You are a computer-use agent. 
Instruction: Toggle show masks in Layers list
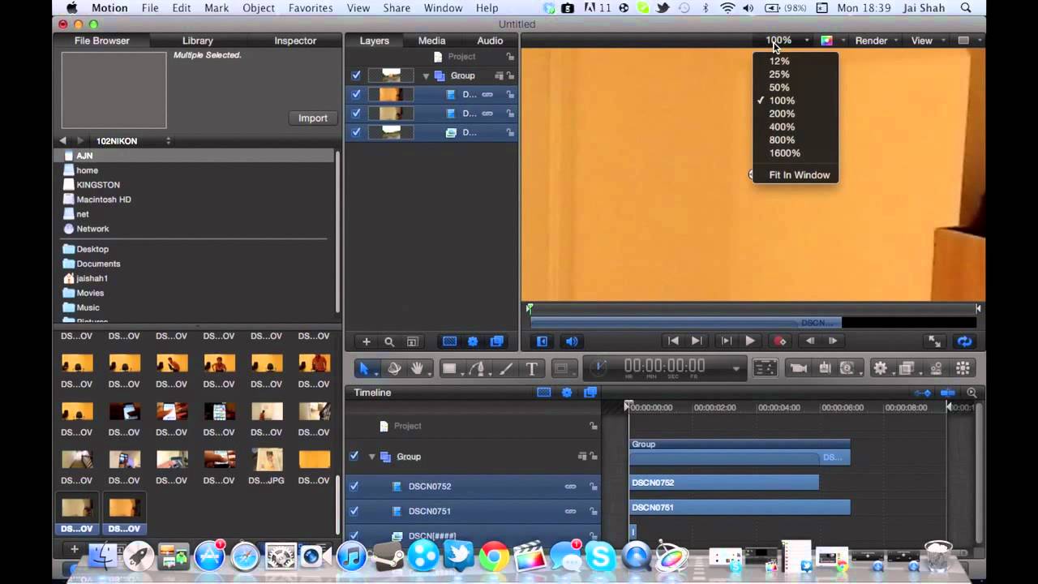click(x=450, y=342)
